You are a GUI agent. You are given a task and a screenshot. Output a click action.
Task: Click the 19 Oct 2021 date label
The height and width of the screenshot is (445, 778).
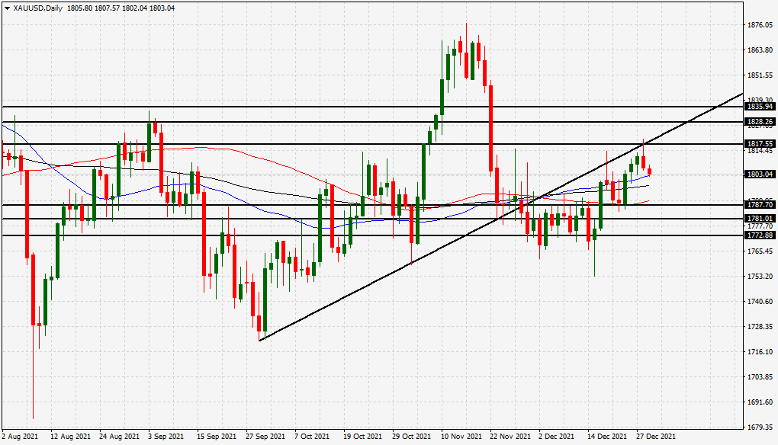[363, 437]
